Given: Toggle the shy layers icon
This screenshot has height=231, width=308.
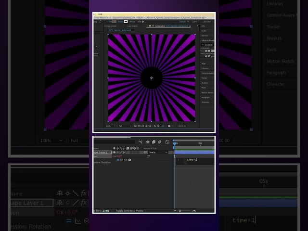Looking at the screenshot, I should [148, 142].
